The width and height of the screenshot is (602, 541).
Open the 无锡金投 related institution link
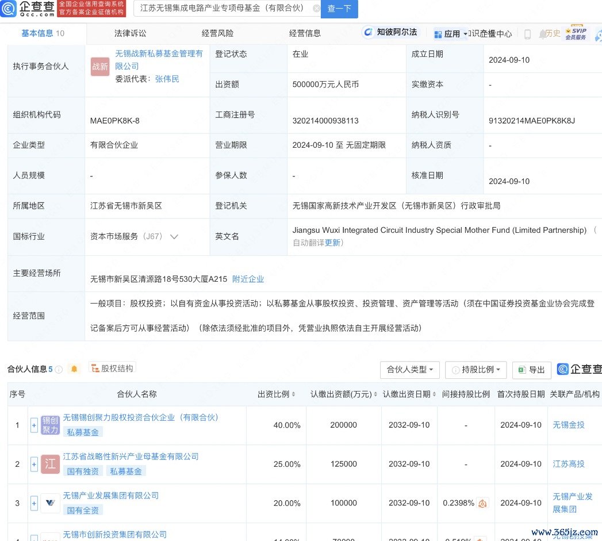tap(569, 425)
